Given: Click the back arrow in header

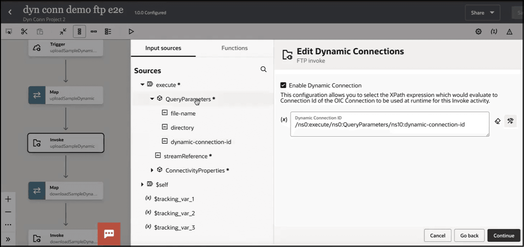Looking at the screenshot, I should 10,12.
